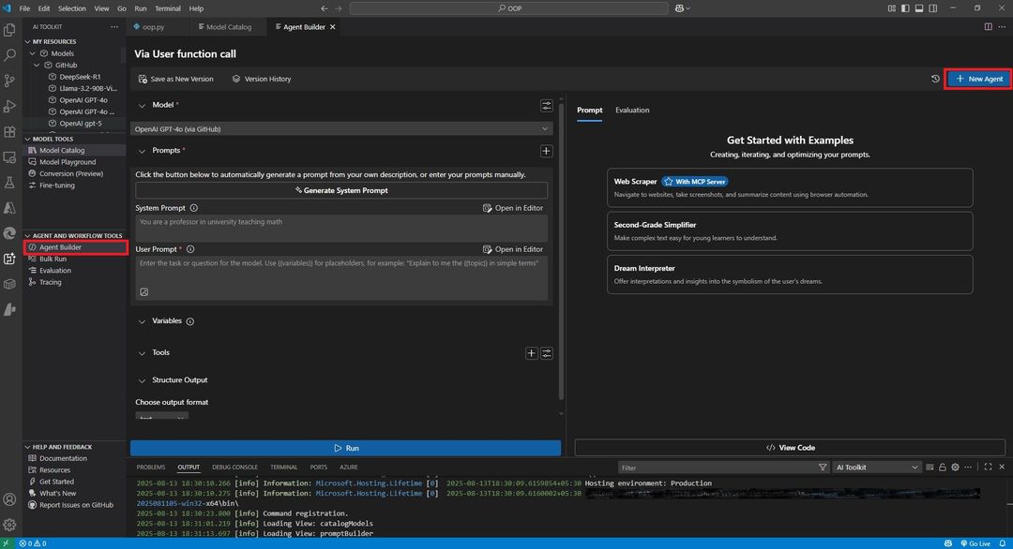
Task: Collapse the Model section chevron
Action: (143, 105)
